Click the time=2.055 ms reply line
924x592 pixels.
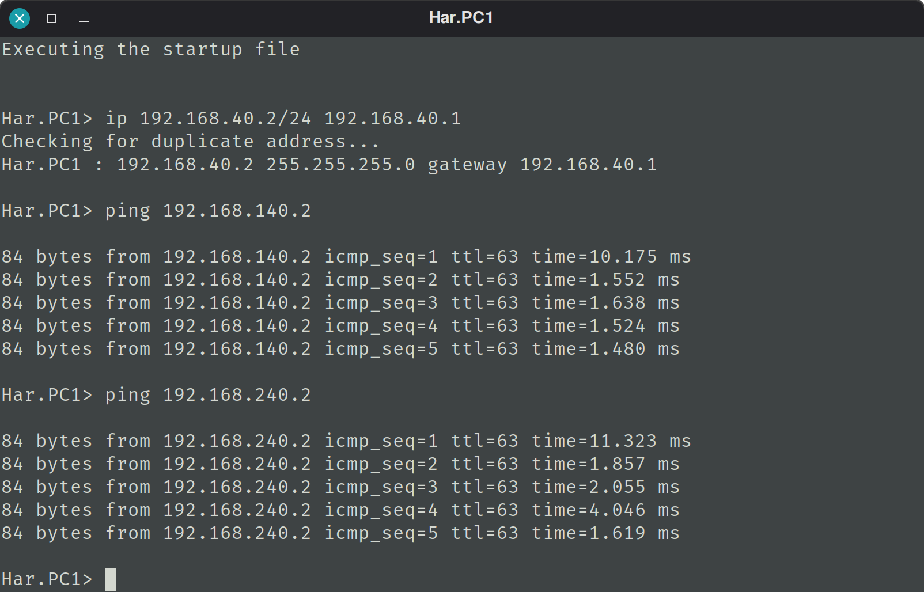tap(340, 488)
